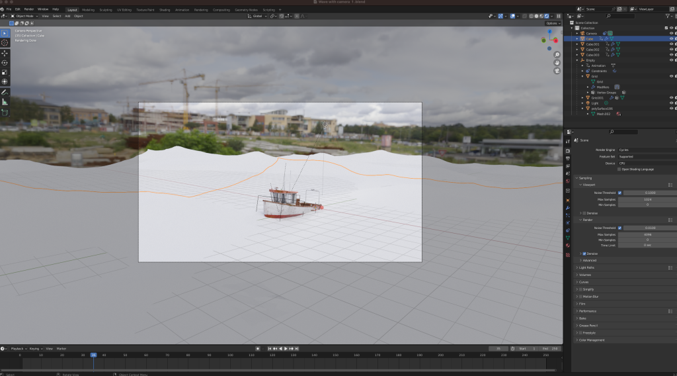The height and width of the screenshot is (376, 677).
Task: Expand the Light Paths panel
Action: (587, 267)
